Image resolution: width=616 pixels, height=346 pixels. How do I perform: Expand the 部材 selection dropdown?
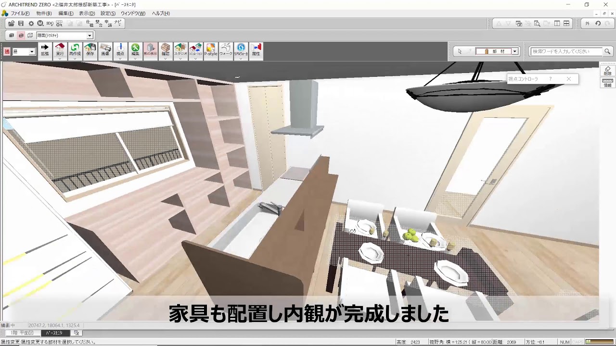(514, 51)
